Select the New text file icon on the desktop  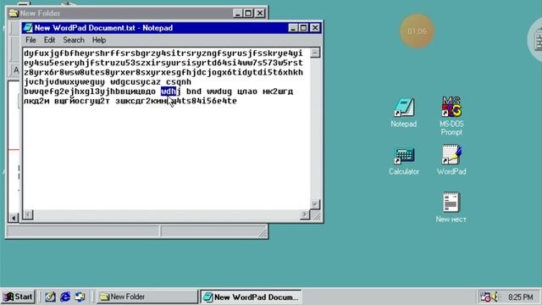(x=451, y=207)
